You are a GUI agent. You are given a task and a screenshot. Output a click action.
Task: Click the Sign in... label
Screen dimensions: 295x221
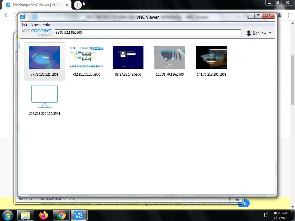259,33
